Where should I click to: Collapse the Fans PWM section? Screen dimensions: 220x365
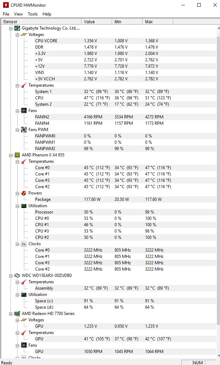pyautogui.click(x=17, y=130)
